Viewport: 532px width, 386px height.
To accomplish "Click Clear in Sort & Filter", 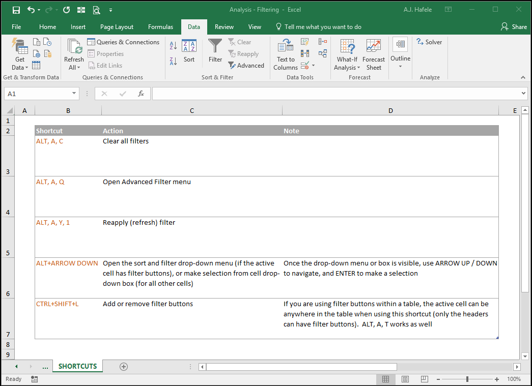I will [240, 42].
